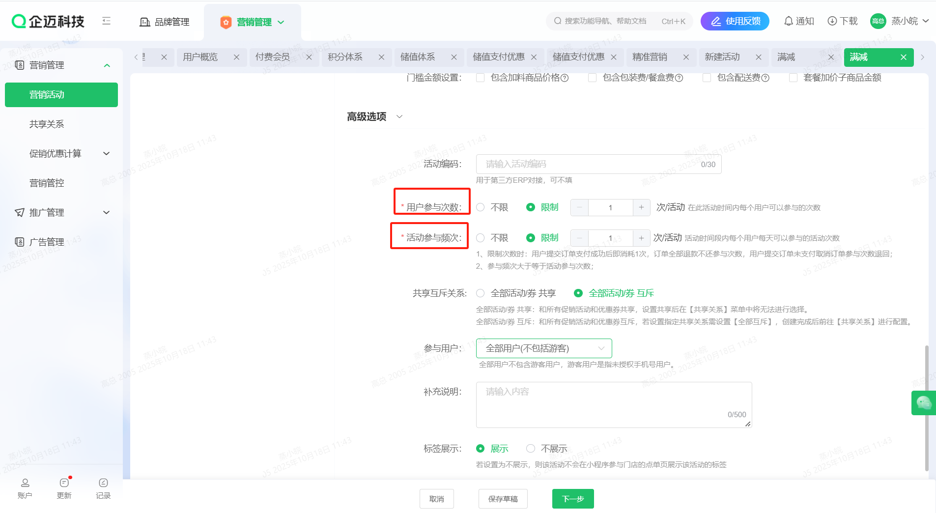Open the account icon at bottom left
Screen dimensions: 936x513
click(x=25, y=483)
